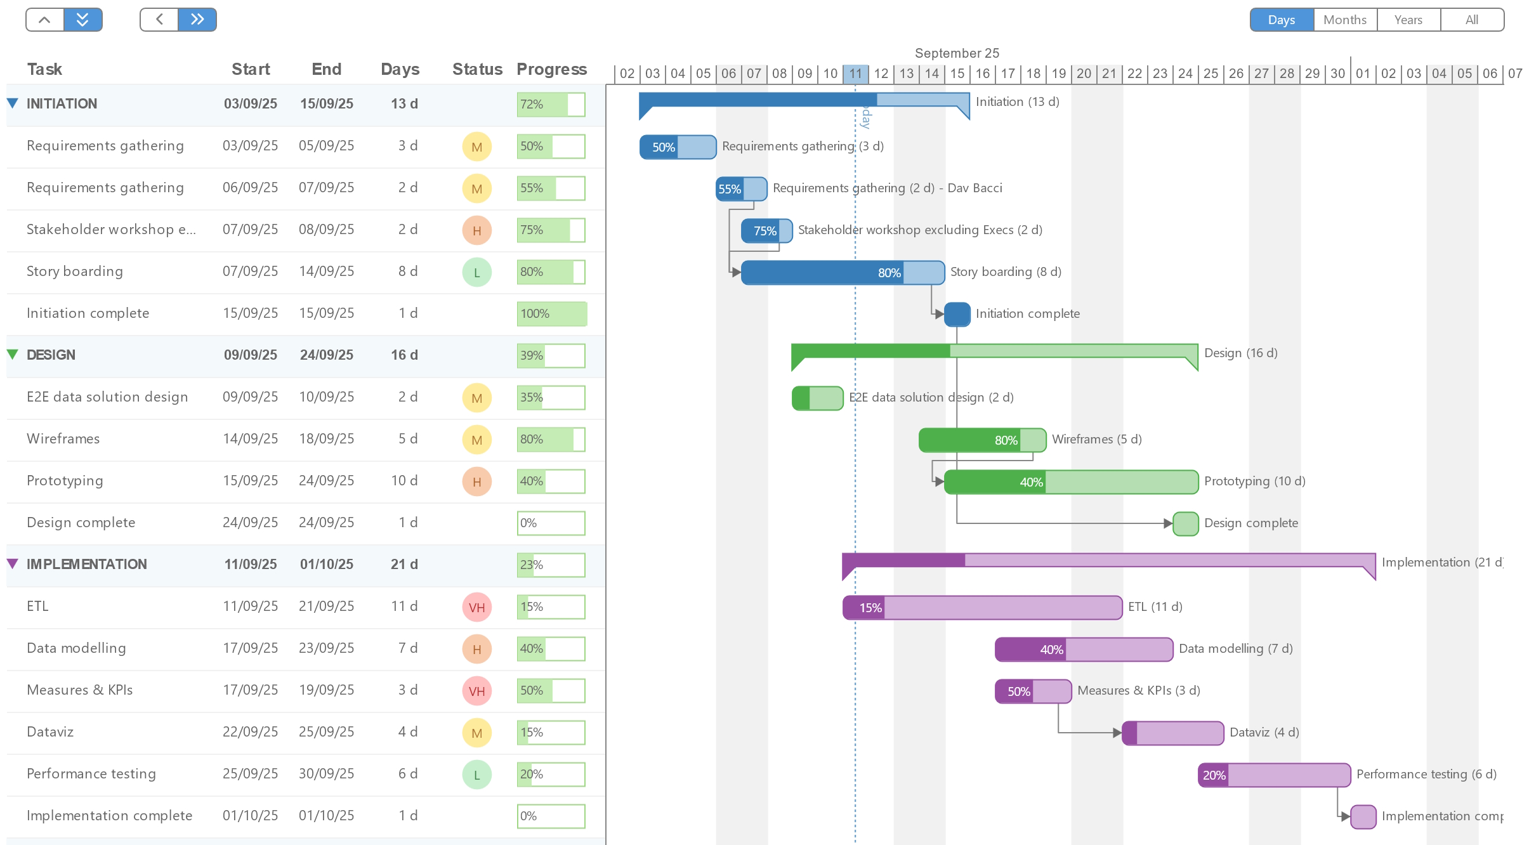Click the collapse-up single chevron button
This screenshot has width=1529, height=845.
point(44,20)
